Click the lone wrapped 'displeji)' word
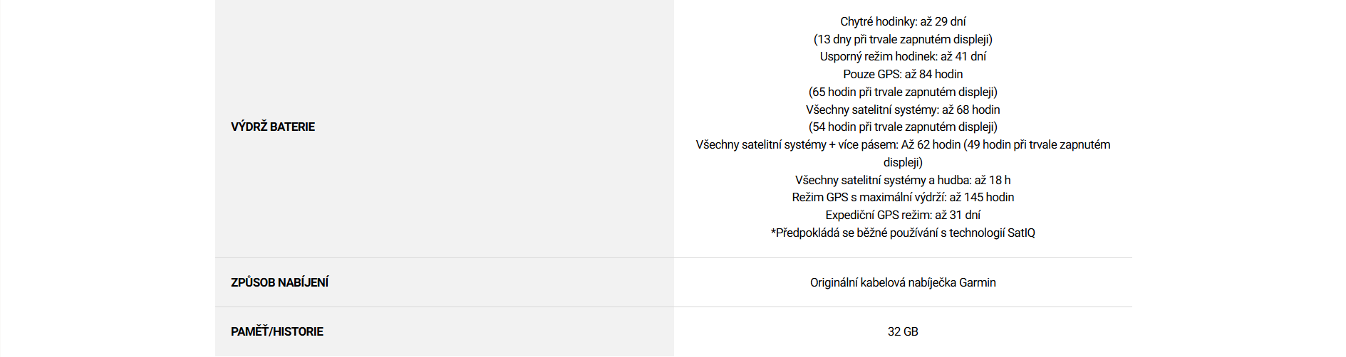1346x357 pixels. click(902, 162)
